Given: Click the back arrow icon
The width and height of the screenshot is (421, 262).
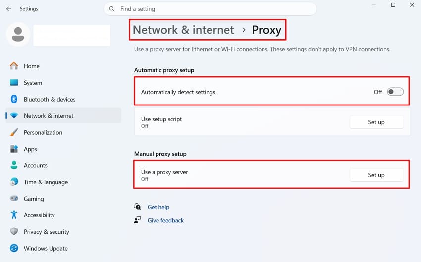Looking at the screenshot, I should coord(9,9).
